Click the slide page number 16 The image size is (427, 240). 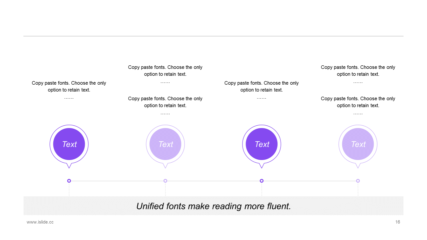click(398, 222)
